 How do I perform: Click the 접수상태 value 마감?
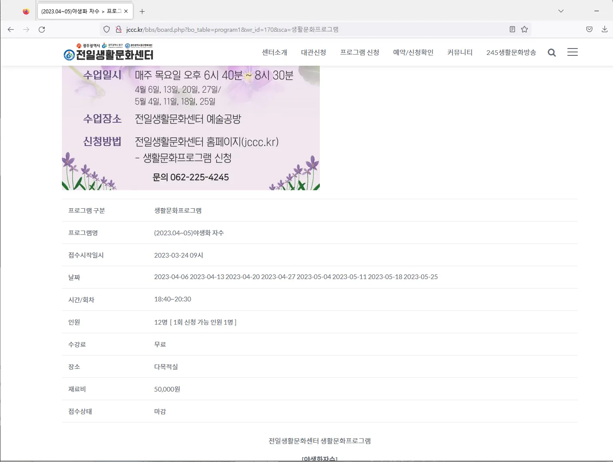[160, 411]
